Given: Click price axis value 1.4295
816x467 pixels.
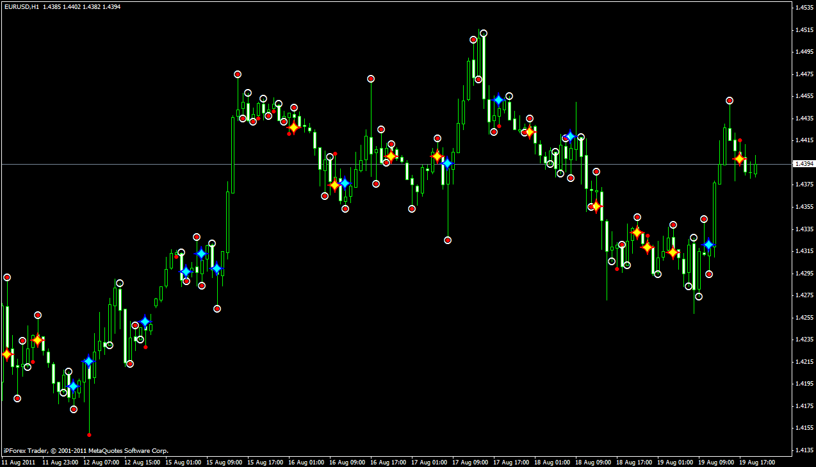Looking at the screenshot, I should 804,274.
